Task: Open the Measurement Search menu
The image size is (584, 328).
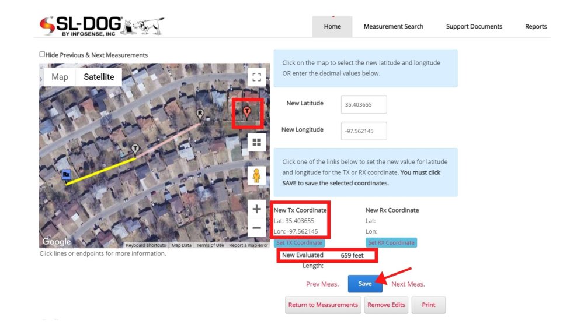Action: pyautogui.click(x=393, y=26)
